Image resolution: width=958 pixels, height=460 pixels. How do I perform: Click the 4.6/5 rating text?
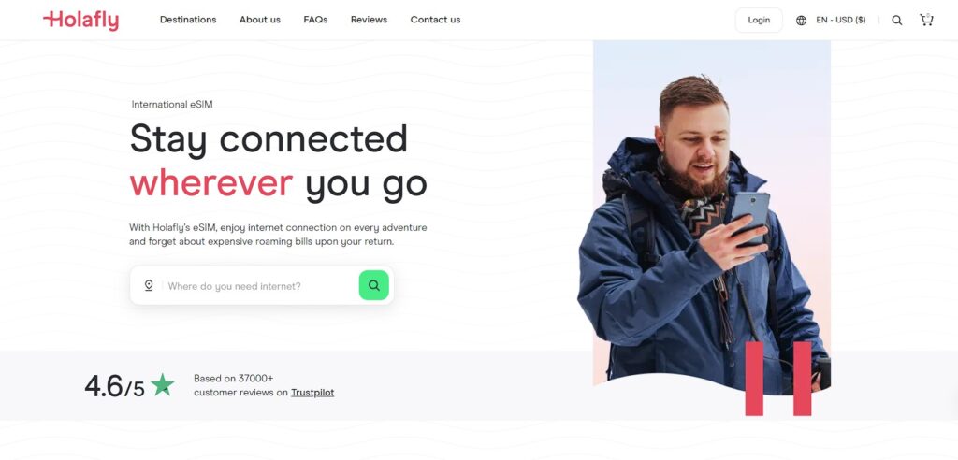114,386
